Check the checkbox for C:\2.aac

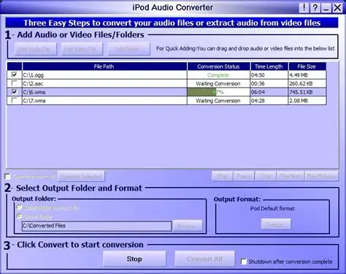(x=15, y=83)
